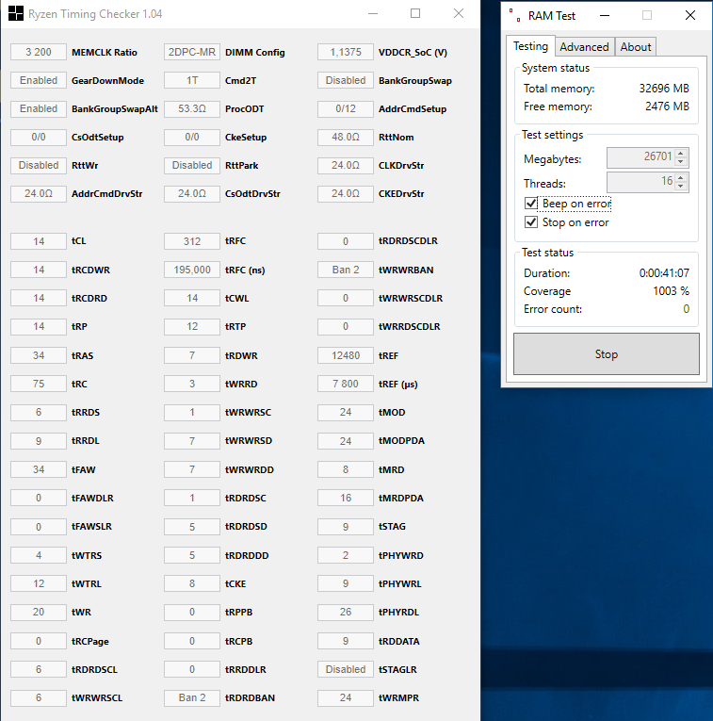This screenshot has height=721, width=713.
Task: Decrease the Threads value with down arrow
Action: 681,186
